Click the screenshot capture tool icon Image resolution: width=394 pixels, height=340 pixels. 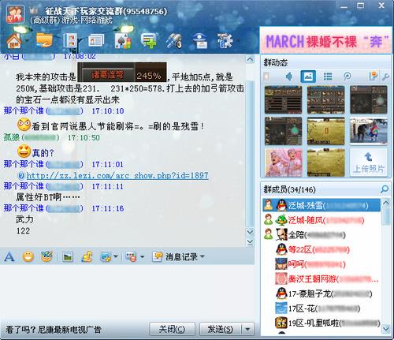[106, 256]
